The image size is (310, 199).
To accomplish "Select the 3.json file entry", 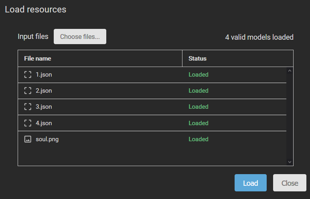I will (44, 107).
